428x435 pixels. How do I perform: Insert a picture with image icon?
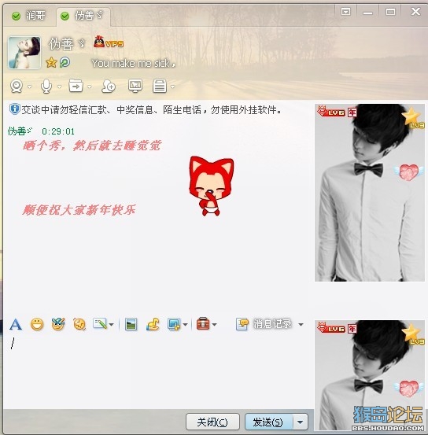pyautogui.click(x=131, y=324)
